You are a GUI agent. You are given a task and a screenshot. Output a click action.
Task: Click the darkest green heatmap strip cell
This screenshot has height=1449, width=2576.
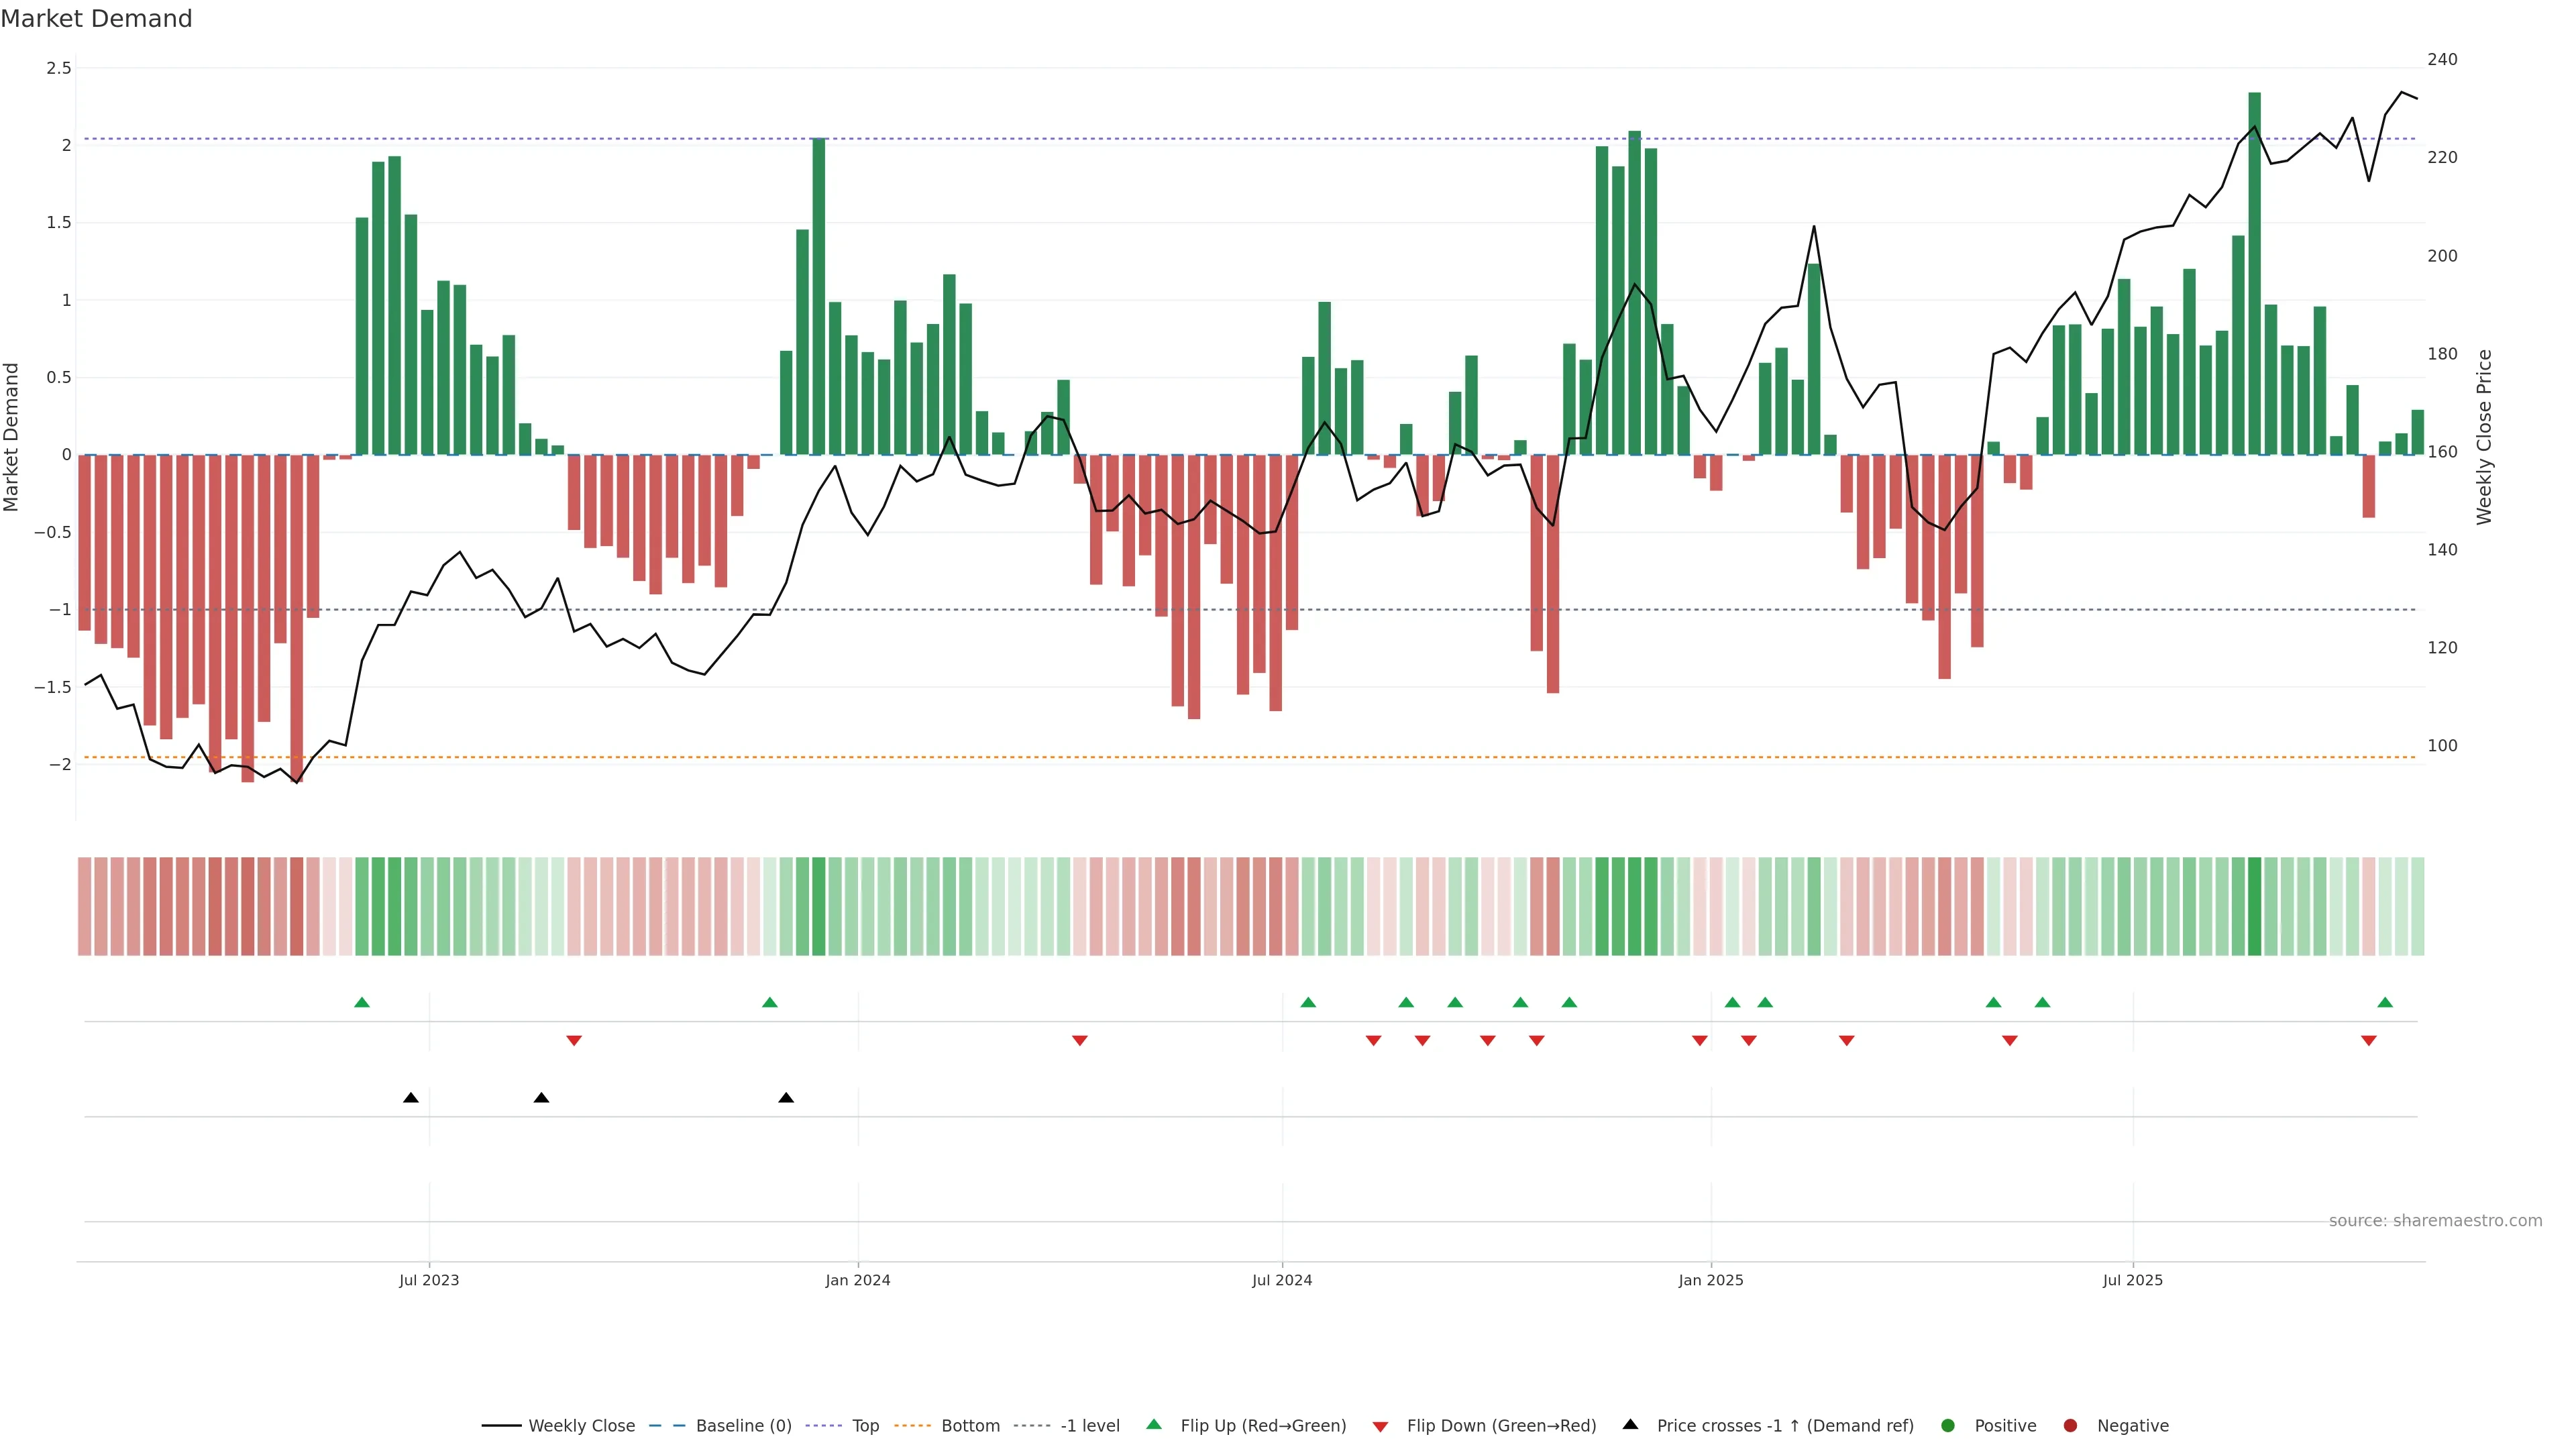2254,906
